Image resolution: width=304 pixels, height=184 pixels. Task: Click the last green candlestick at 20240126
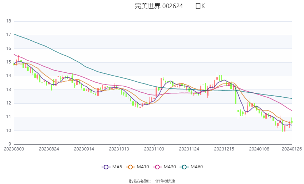[292, 120]
